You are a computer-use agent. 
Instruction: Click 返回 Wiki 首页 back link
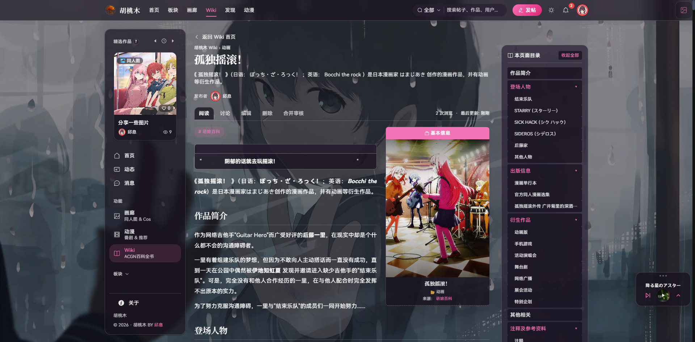[x=215, y=37]
